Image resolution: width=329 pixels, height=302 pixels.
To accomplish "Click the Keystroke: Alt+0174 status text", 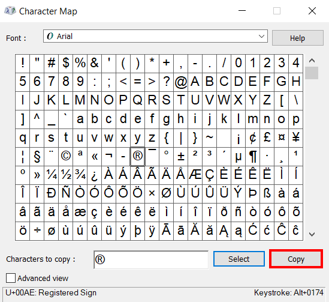I will (289, 292).
